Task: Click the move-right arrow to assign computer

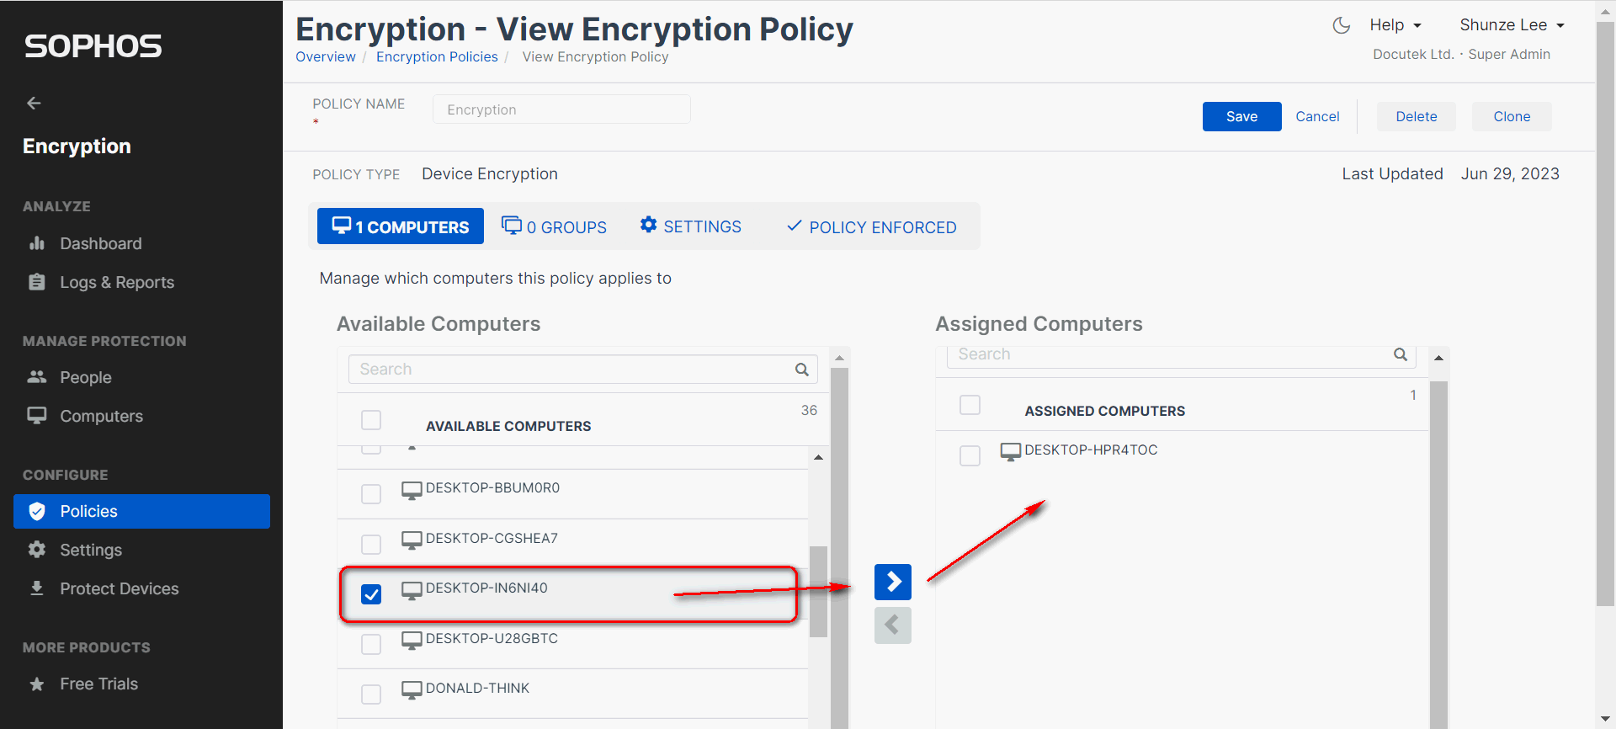Action: tap(892, 582)
